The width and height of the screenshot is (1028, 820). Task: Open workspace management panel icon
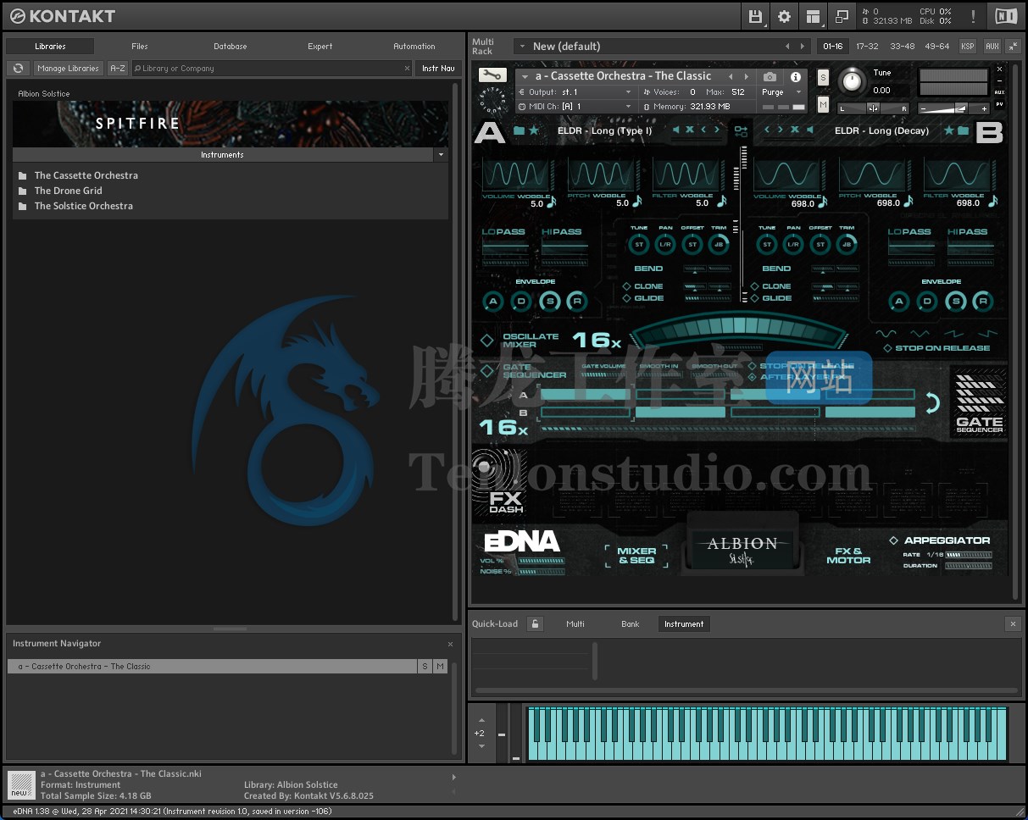tap(813, 16)
